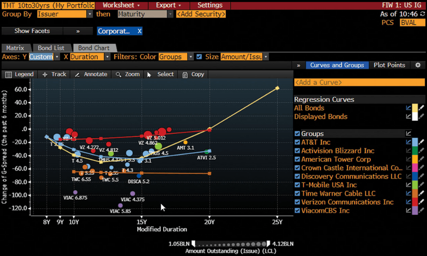
Task: Click the Legend icon in chart toolbar
Action: [9, 74]
